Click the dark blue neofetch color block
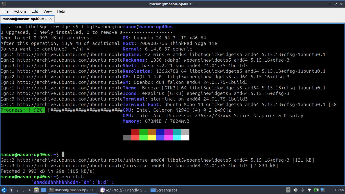 (x=160, y=132)
